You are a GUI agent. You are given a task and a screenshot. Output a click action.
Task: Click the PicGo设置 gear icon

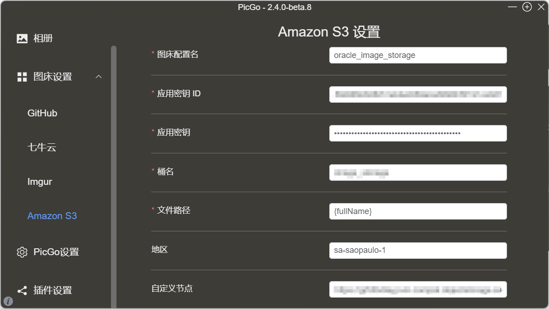click(x=22, y=252)
